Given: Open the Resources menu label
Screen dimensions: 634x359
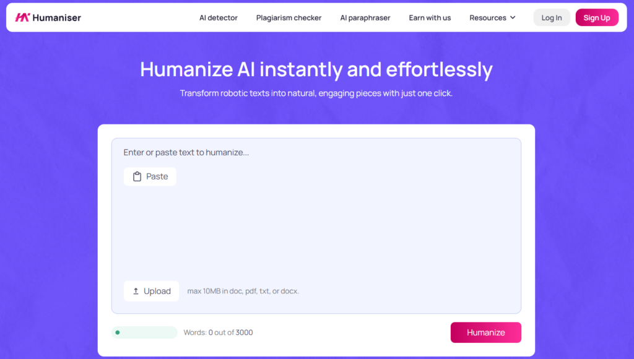Looking at the screenshot, I should 487,18.
